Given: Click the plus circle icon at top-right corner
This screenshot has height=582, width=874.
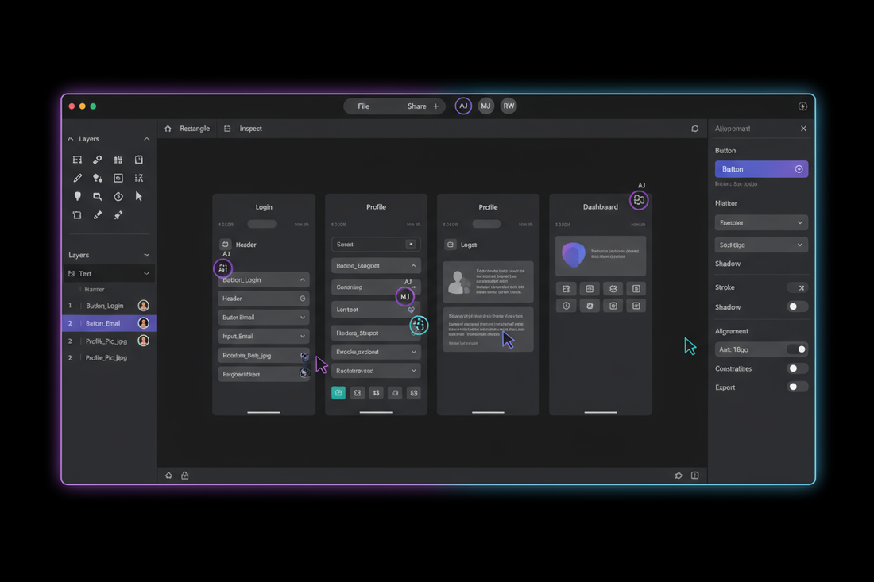Looking at the screenshot, I should tap(802, 106).
